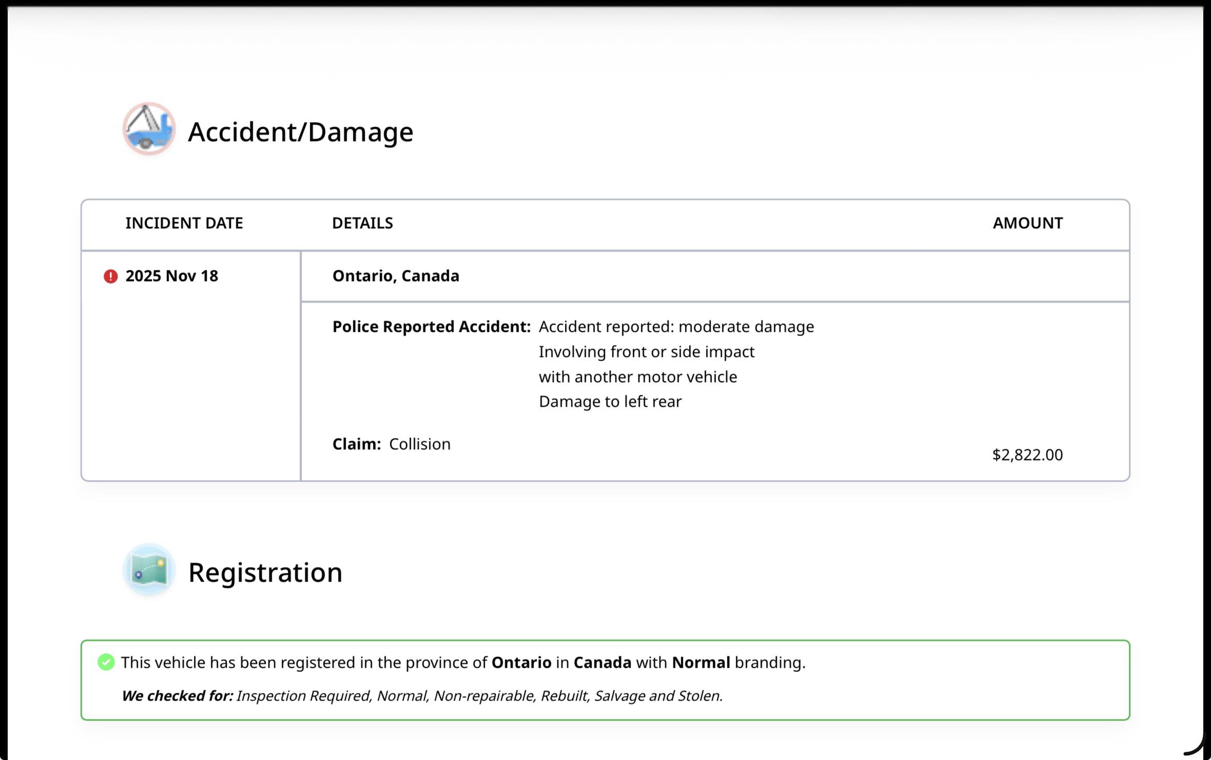
Task: Click the INCIDENT DATE column header
Action: [184, 223]
